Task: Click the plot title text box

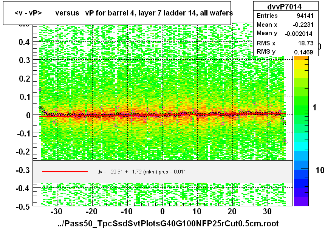Action: (x=117, y=13)
